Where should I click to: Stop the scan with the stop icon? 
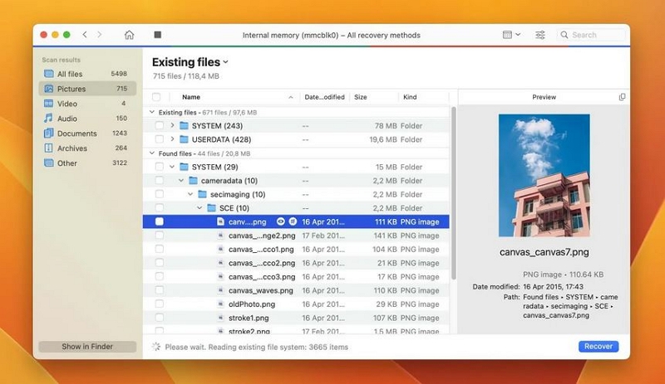(157, 35)
